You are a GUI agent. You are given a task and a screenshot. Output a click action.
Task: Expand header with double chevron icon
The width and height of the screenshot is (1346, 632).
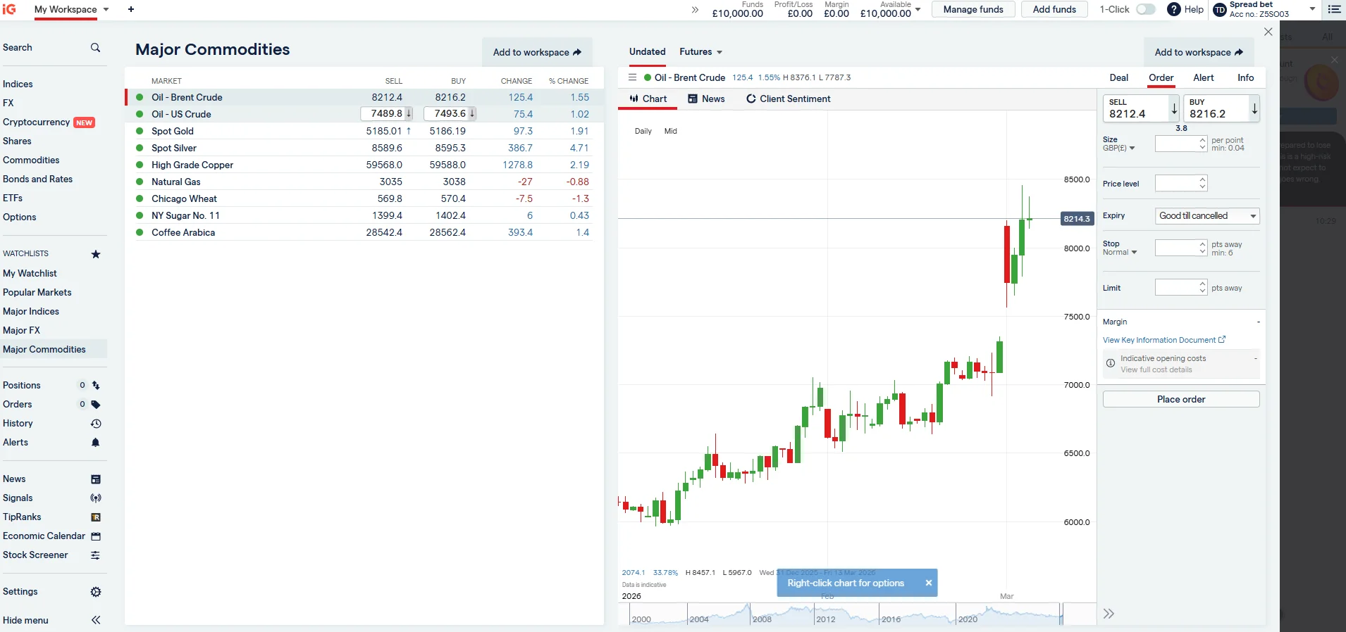(695, 10)
